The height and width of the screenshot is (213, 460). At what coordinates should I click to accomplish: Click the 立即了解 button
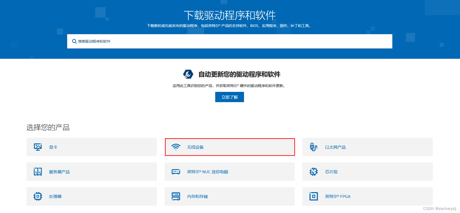[x=230, y=97]
